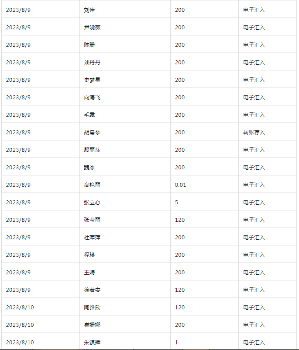Click the 2023/8/10 date in 陶雅欣 row

[x=20, y=308]
